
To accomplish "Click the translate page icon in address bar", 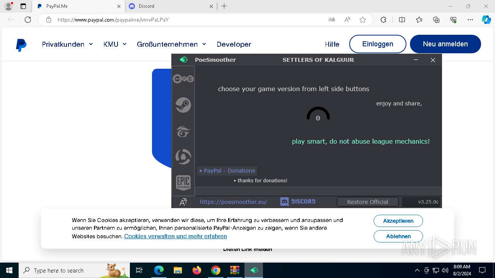I will click(x=332, y=20).
